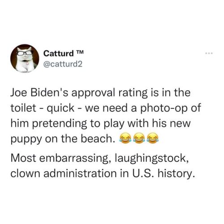Image resolution: width=224 pixels, height=224 pixels.
Task: Click the ™ symbol beside Catturd
Action: 80,52
